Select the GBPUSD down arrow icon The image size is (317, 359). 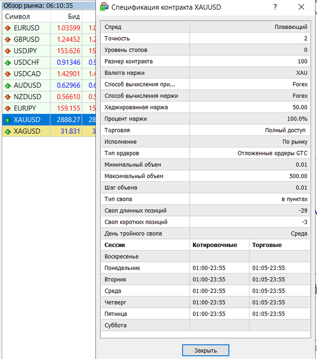coord(8,39)
